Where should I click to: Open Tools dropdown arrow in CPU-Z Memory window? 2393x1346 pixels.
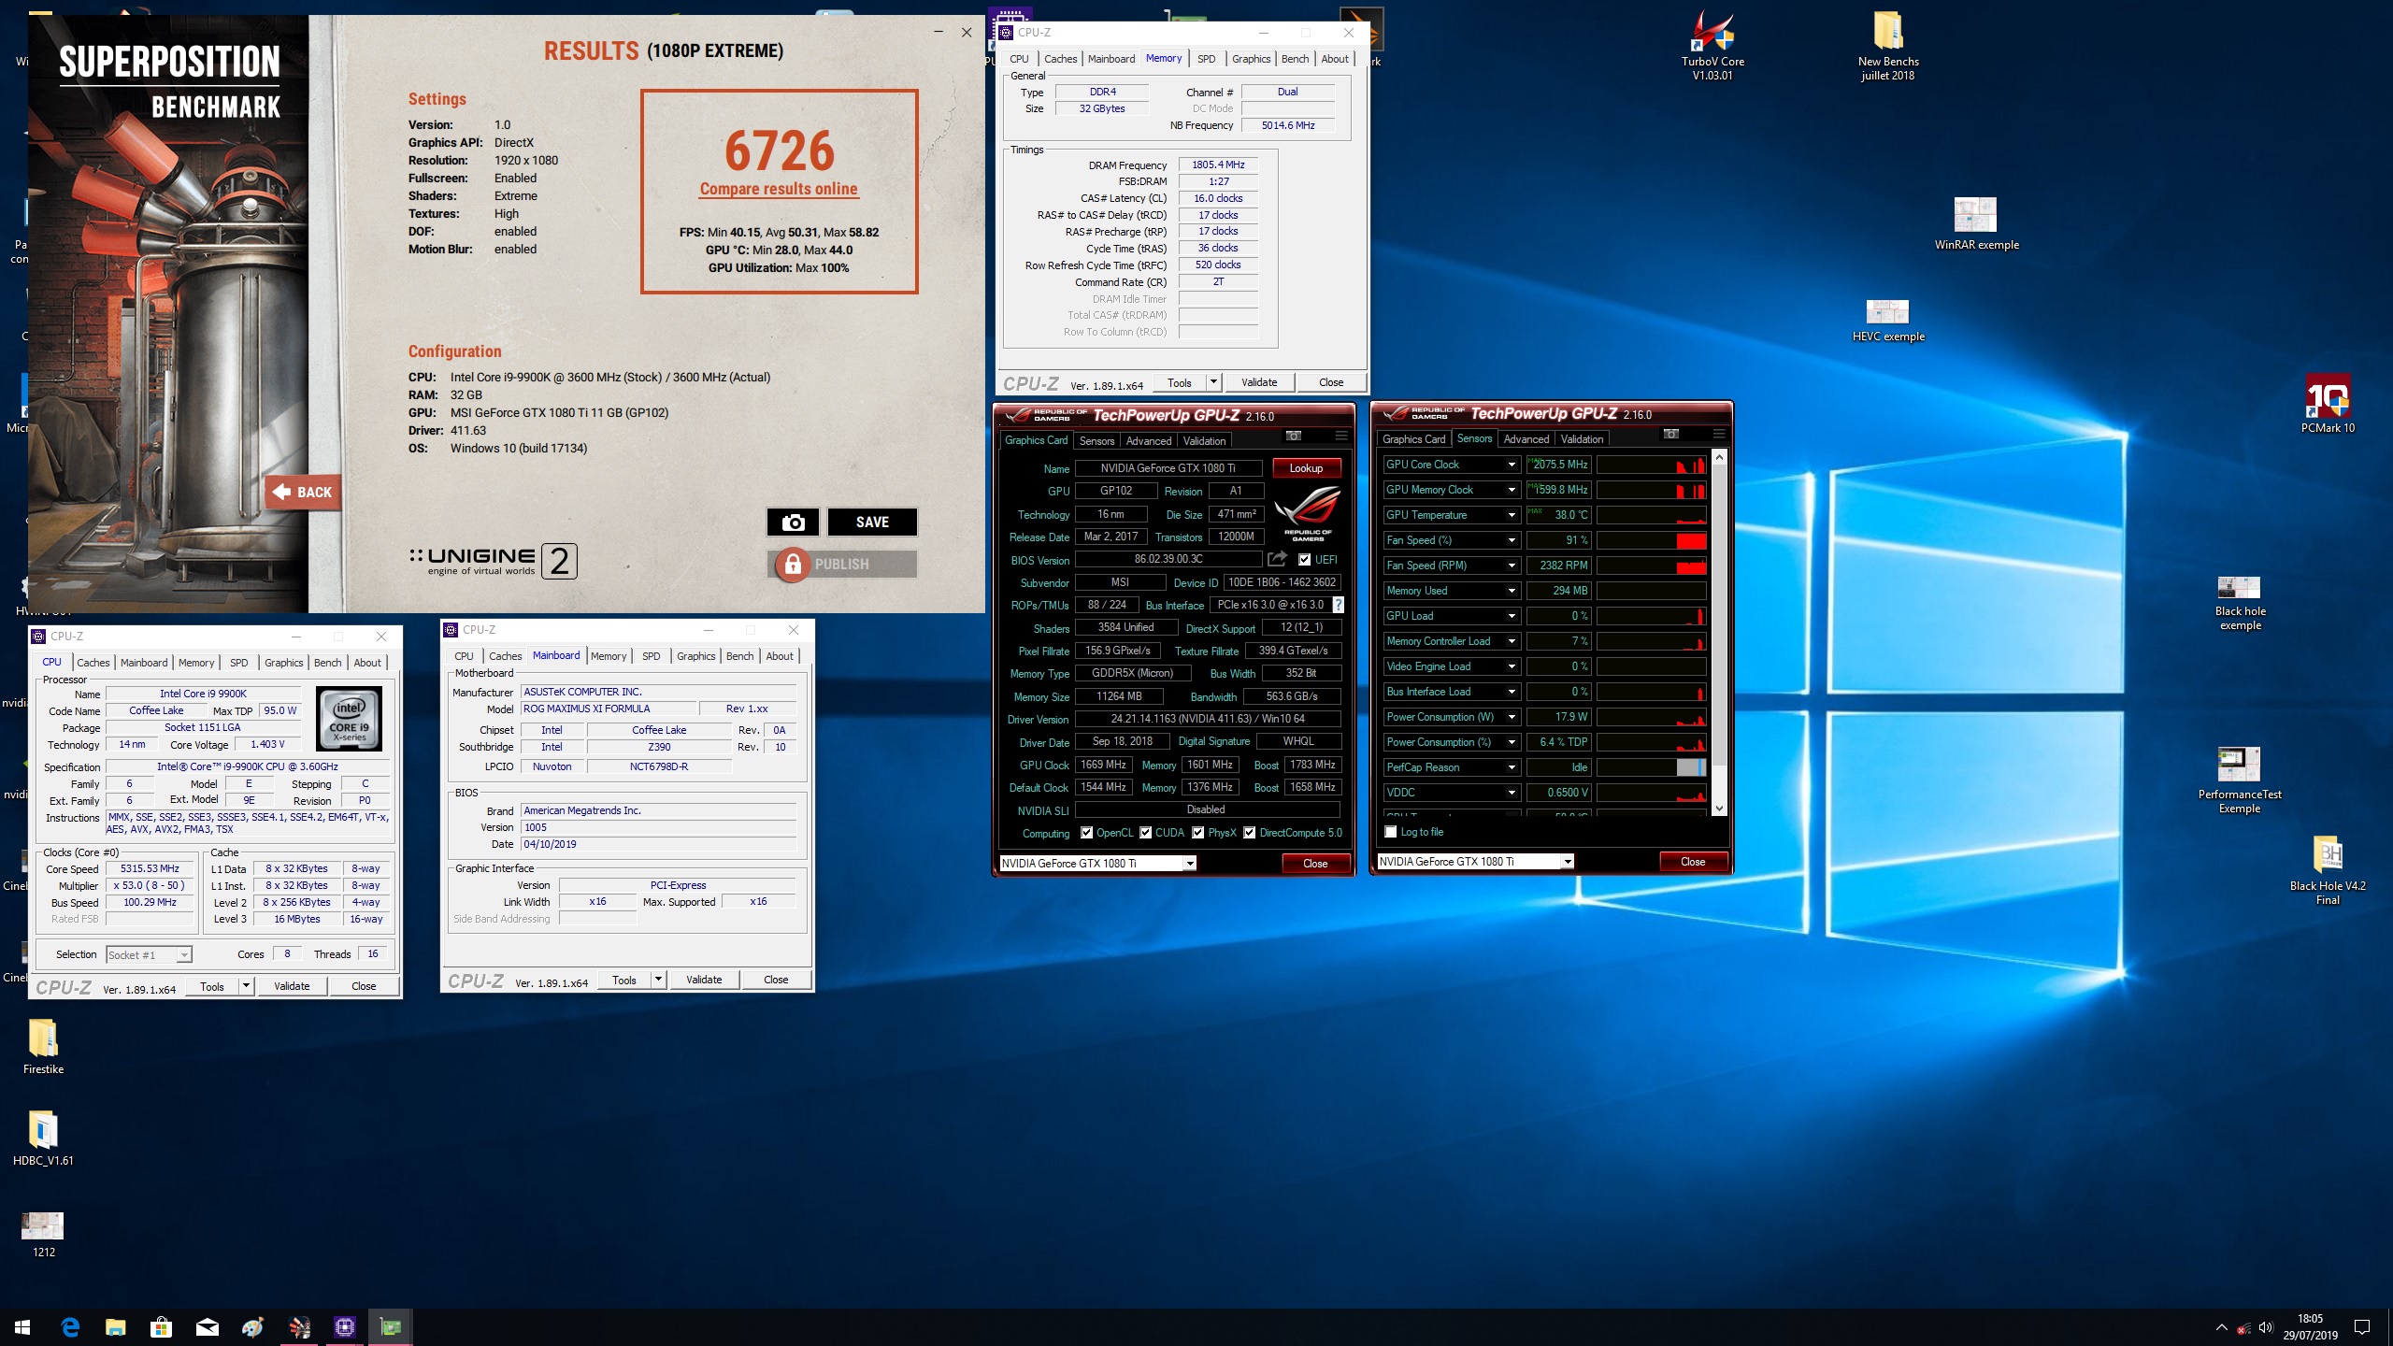click(x=1213, y=381)
